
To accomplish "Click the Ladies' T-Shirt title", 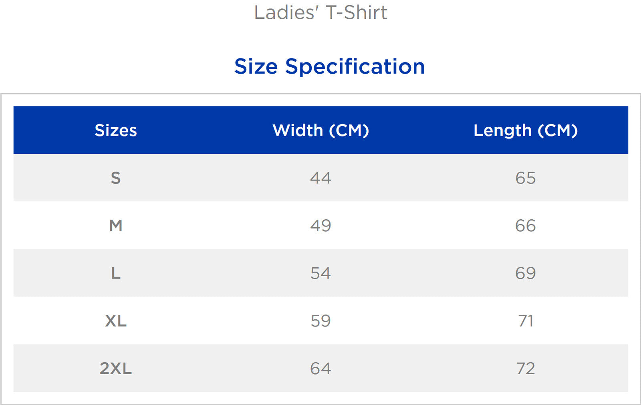I will click(x=320, y=12).
